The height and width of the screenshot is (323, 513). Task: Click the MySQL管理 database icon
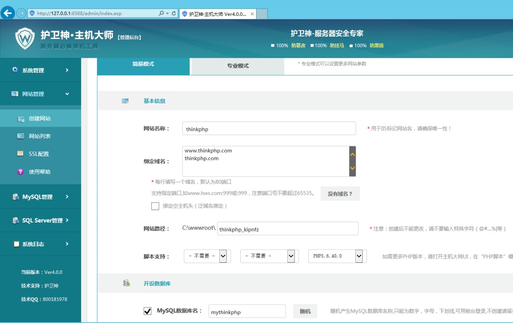point(15,197)
